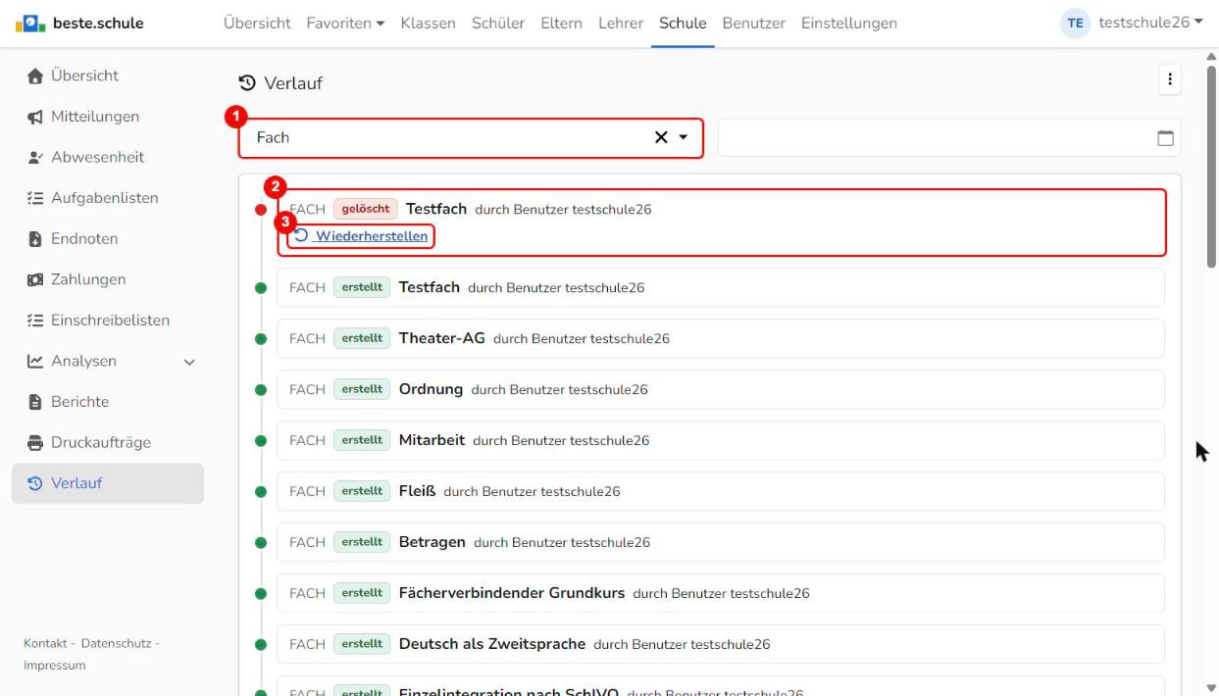Click the Einschreibelisten list icon

point(34,321)
